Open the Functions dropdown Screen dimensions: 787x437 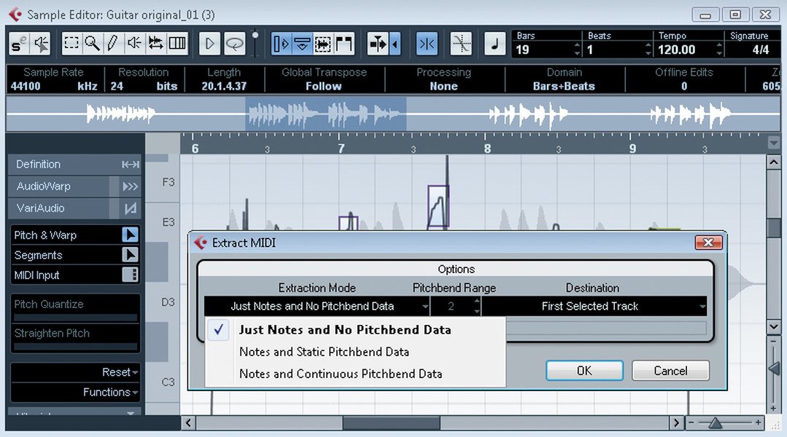point(110,393)
